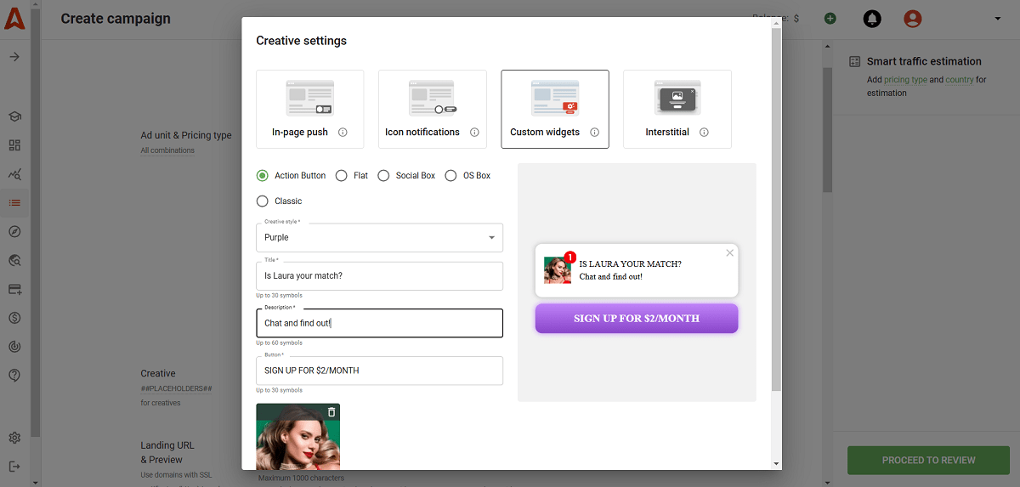This screenshot has height=487, width=1020.
Task: Click the scroll down arrow of dialog scrollbar
Action: click(776, 464)
